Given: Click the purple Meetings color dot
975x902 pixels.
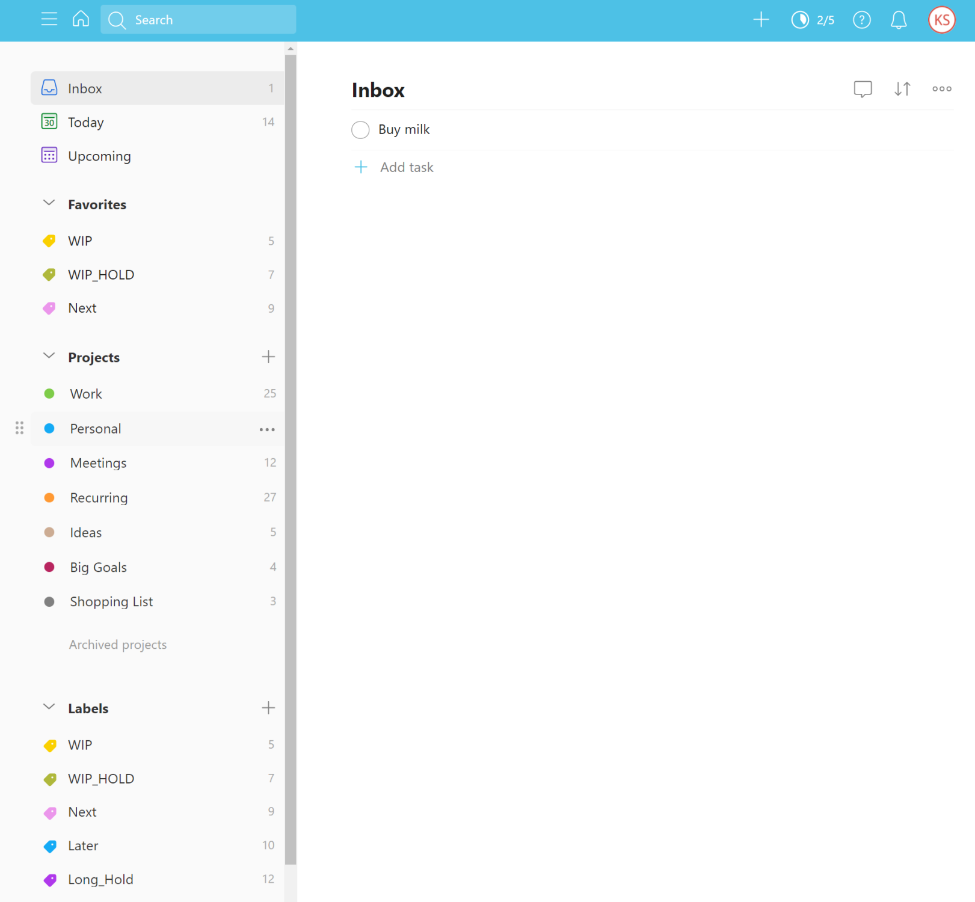Looking at the screenshot, I should 49,463.
